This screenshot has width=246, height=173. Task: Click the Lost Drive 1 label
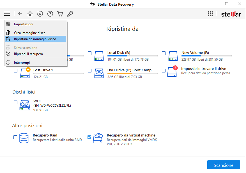pyautogui.click(x=43, y=70)
